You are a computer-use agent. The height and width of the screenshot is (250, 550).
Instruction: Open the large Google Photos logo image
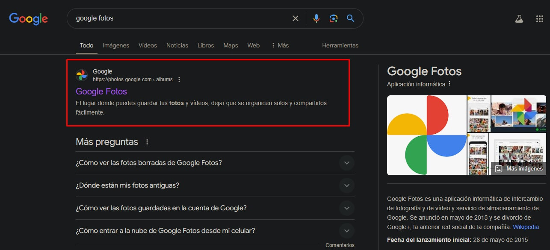tap(426, 135)
